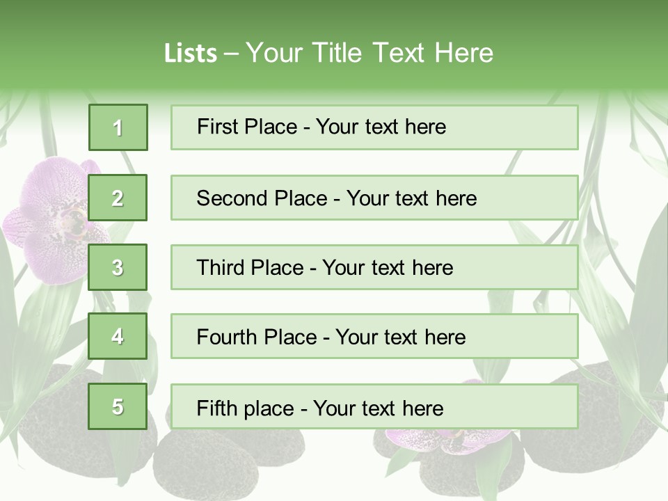Select the "Fourth Place" text bar
Image resolution: width=668 pixels, height=501 pixels.
374,337
